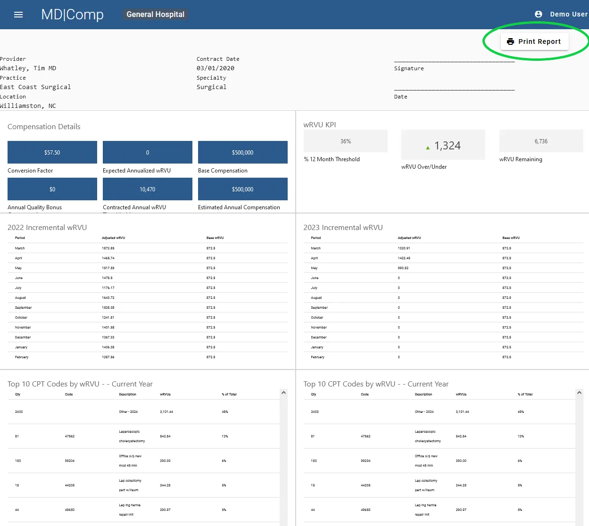Click the Demo User account icon
This screenshot has width=589, height=526.
[x=539, y=14]
